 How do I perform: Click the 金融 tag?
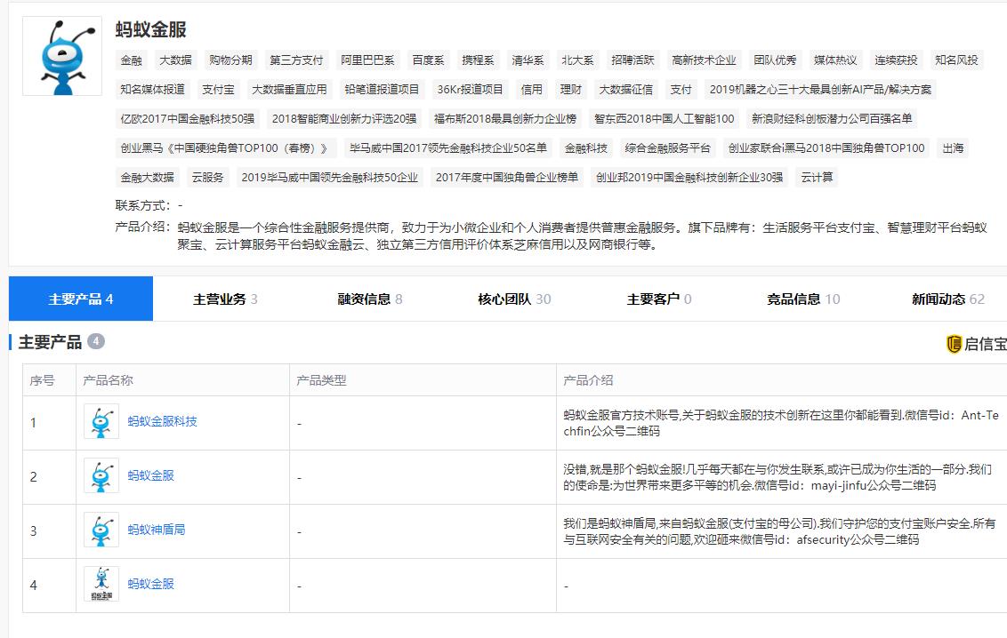tap(132, 60)
